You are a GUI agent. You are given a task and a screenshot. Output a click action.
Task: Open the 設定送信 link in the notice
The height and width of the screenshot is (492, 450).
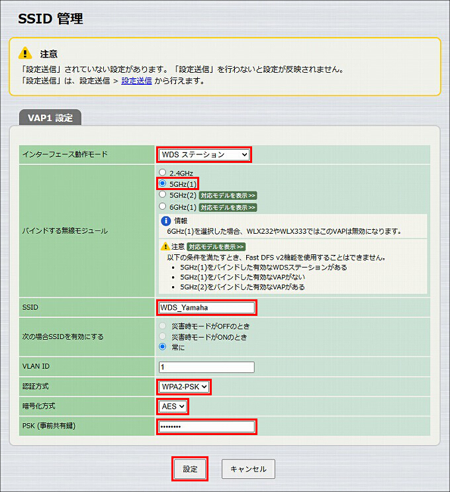point(136,81)
